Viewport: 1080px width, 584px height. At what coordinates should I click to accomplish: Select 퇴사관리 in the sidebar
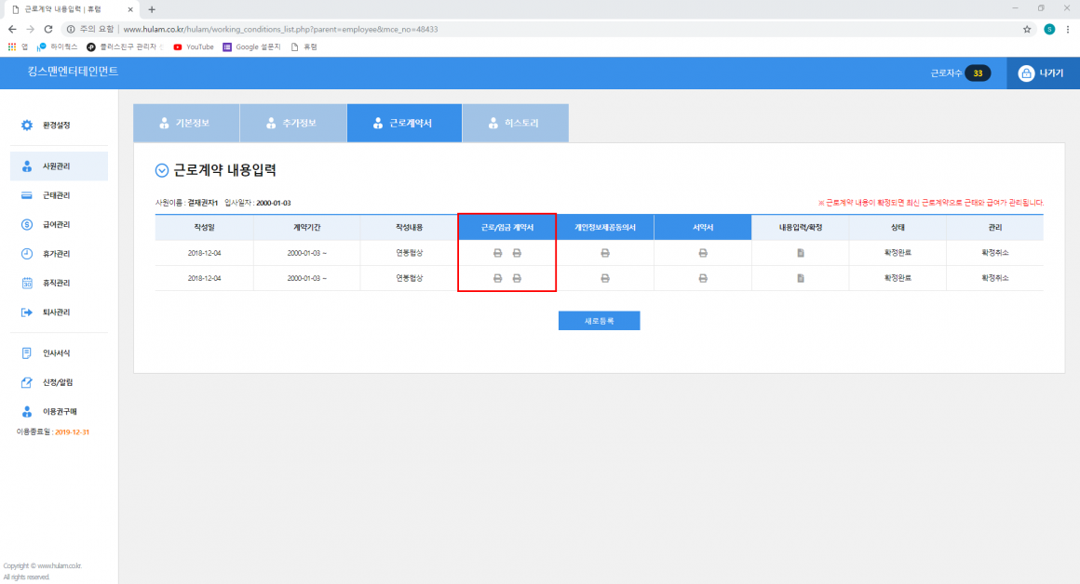56,312
